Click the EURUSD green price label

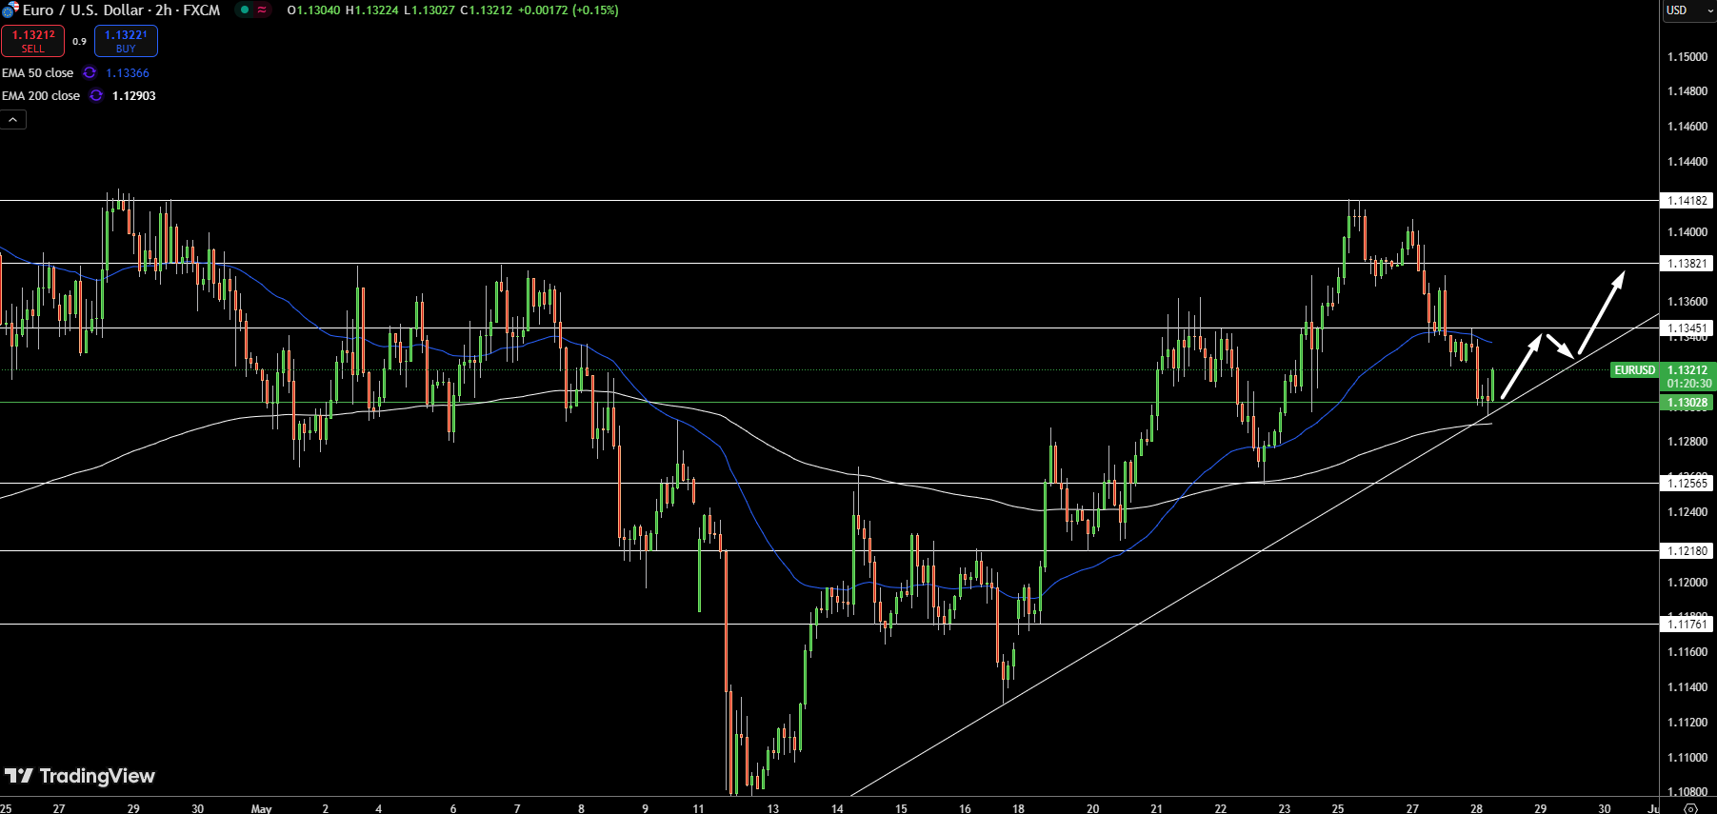1634,370
